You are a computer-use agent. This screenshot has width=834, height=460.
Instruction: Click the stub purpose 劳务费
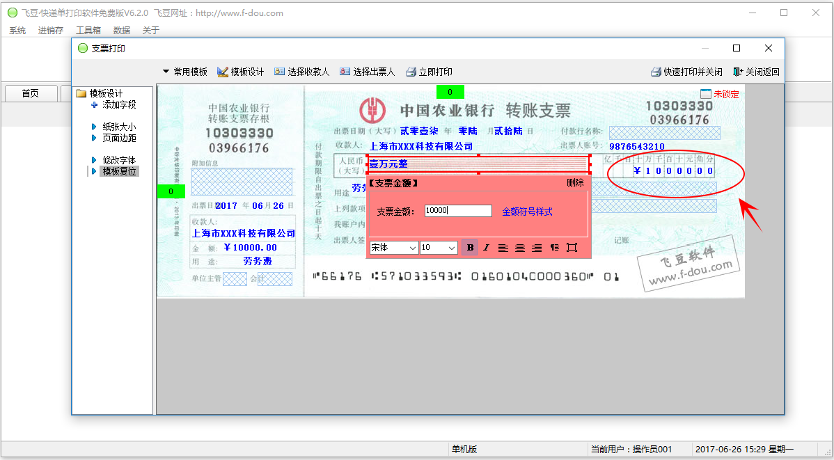pos(258,261)
